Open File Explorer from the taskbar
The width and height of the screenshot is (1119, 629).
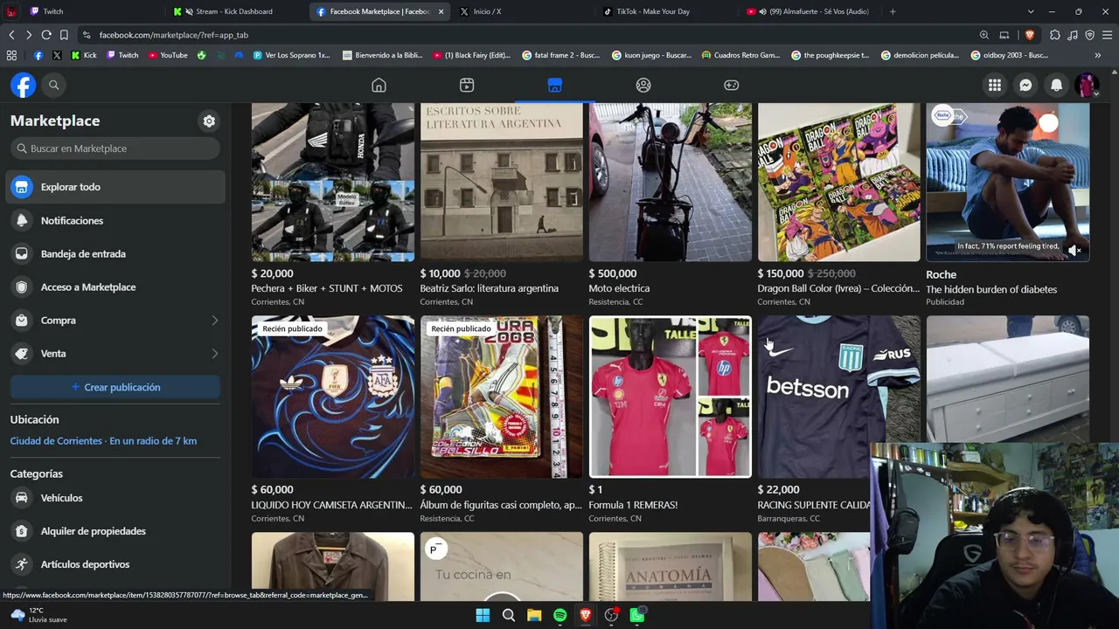534,615
